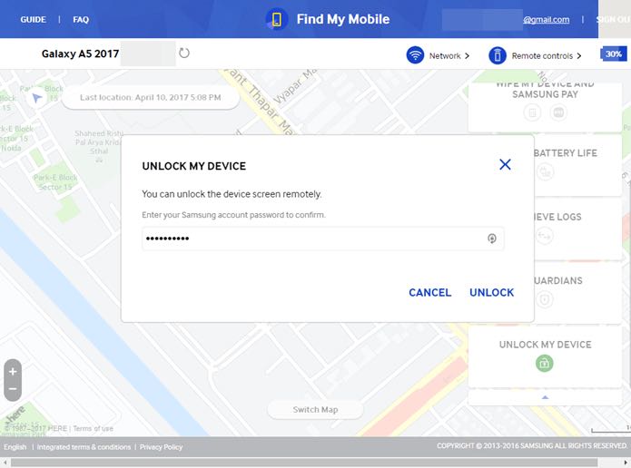
Task: Click the show password icon in field
Action: [x=492, y=239]
